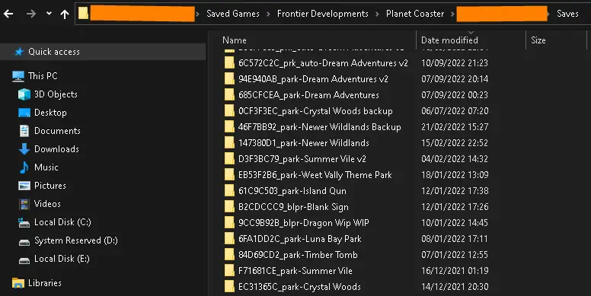Expand chevron after Saved Games breadcrumb
Image resolution: width=591 pixels, height=296 pixels.
[x=268, y=14]
